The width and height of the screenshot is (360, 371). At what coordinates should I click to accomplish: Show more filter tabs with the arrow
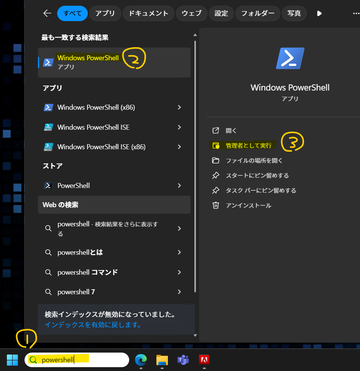(x=319, y=13)
